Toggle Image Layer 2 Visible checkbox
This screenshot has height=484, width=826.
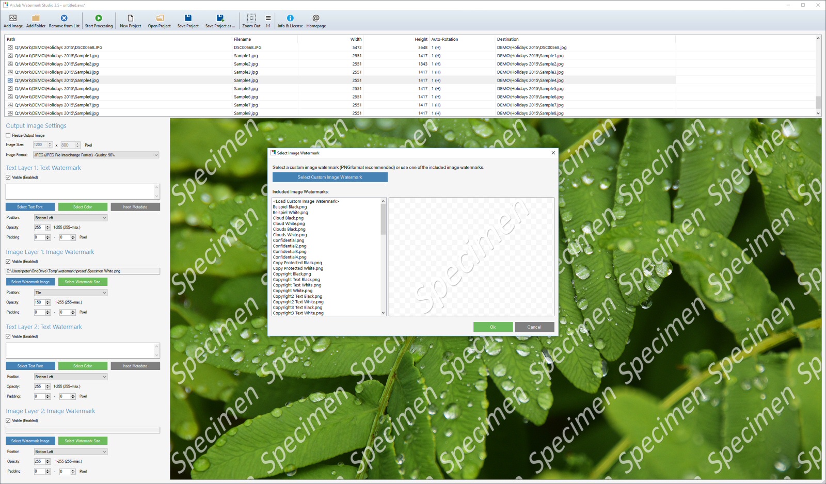point(8,421)
